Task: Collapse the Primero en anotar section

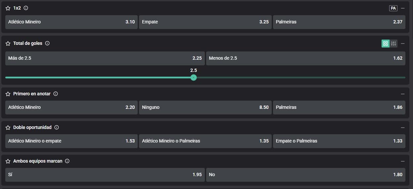Action: point(403,94)
